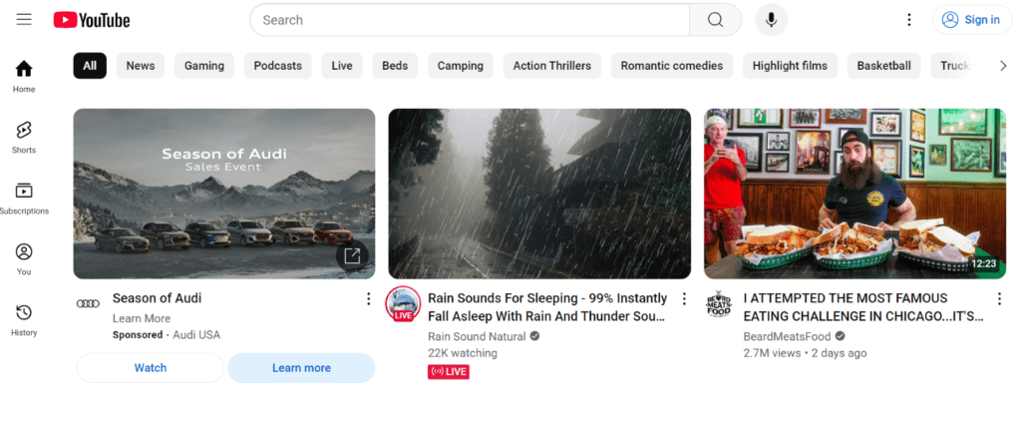Click the external link icon on Audi ad
This screenshot has height=425, width=1021.
point(352,255)
